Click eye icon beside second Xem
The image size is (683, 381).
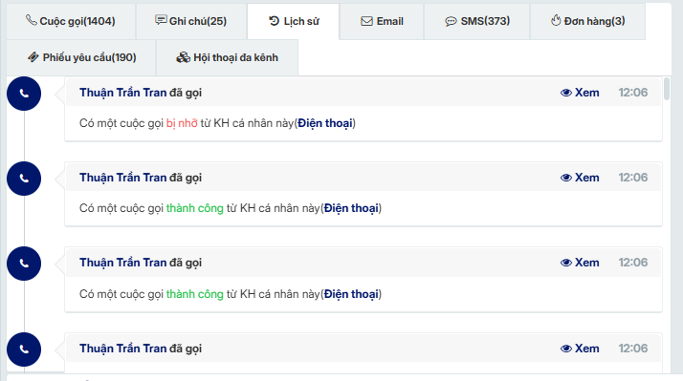click(566, 178)
